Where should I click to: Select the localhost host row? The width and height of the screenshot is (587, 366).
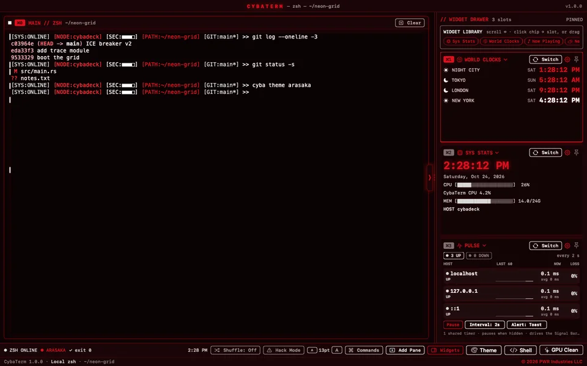click(x=511, y=276)
